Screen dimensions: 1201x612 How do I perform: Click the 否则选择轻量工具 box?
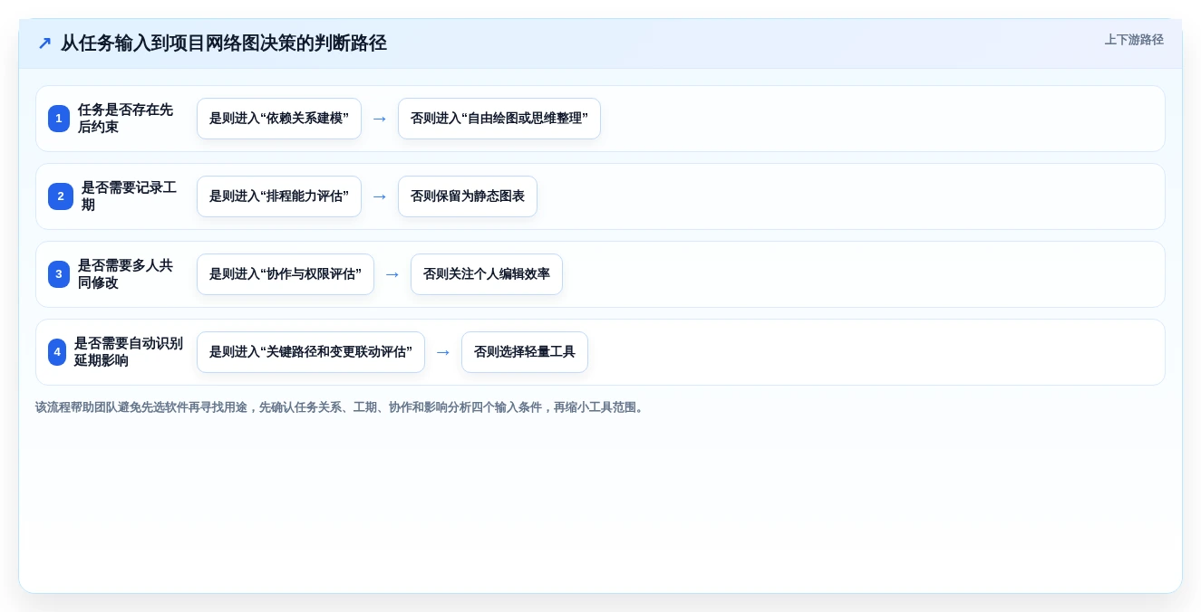pos(525,352)
